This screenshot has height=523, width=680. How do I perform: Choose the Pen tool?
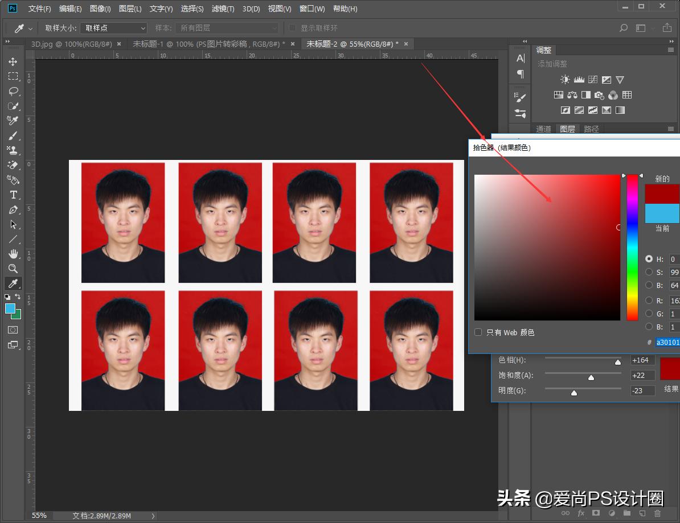pyautogui.click(x=13, y=210)
